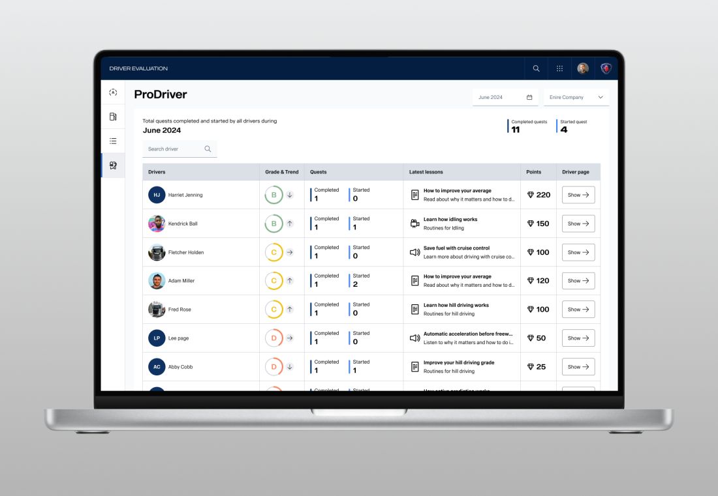Click speaker icon for Save fuel lesson
The width and height of the screenshot is (718, 496).
click(415, 252)
